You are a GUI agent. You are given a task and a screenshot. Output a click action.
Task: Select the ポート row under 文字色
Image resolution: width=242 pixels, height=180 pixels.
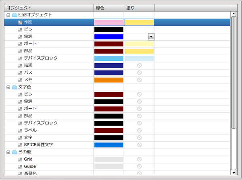(117, 109)
